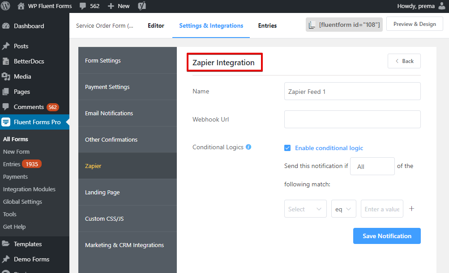Viewport: 449px width, 273px height.
Task: Click the Media library icon
Action: [6, 76]
